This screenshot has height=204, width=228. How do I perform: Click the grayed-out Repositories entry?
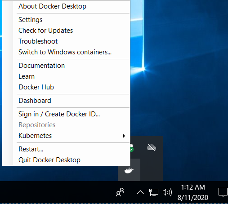click(x=66, y=125)
